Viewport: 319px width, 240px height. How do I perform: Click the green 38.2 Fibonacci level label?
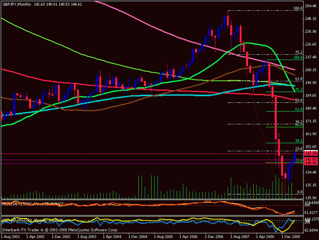pyautogui.click(x=299, y=141)
